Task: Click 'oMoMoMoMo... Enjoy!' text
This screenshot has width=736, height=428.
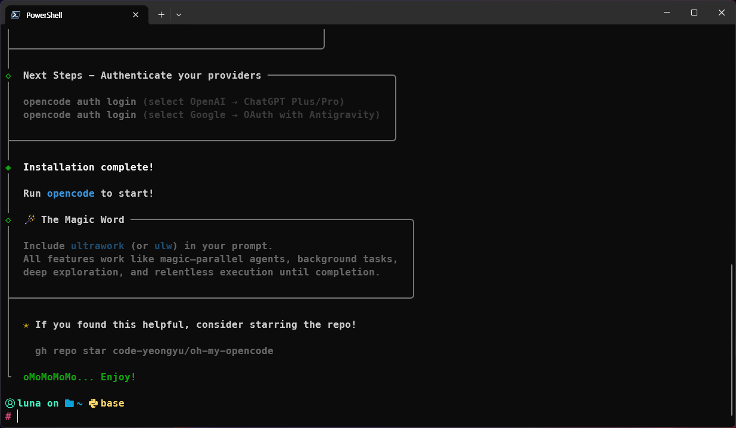Action: [x=80, y=377]
